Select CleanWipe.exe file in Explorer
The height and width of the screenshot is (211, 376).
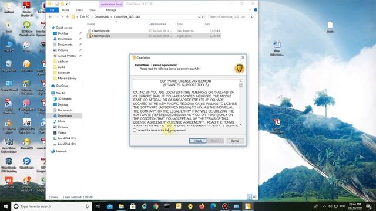tap(101, 36)
